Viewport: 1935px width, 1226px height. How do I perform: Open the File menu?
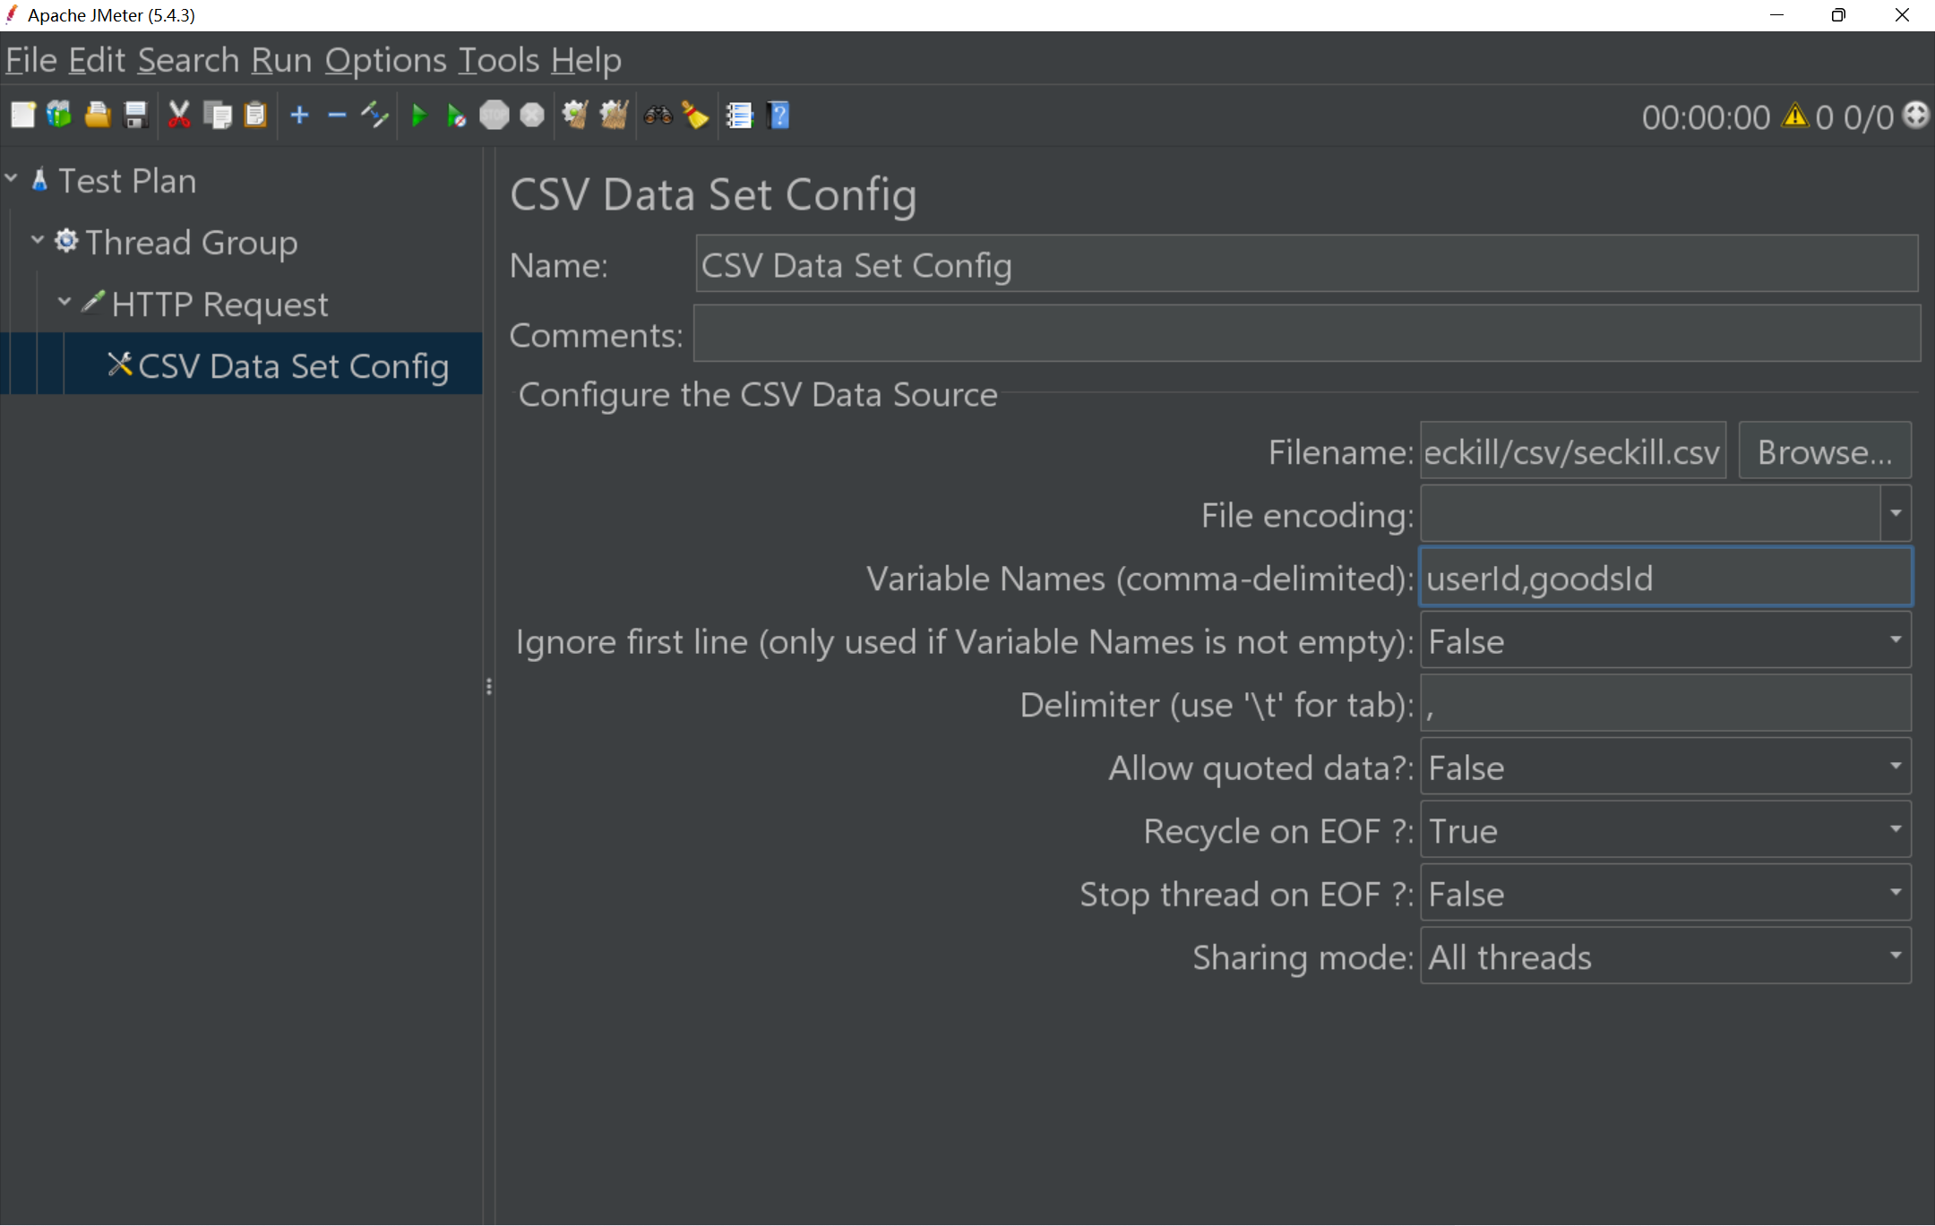(31, 60)
